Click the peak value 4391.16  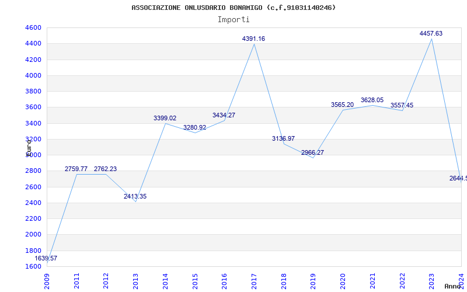pos(254,39)
